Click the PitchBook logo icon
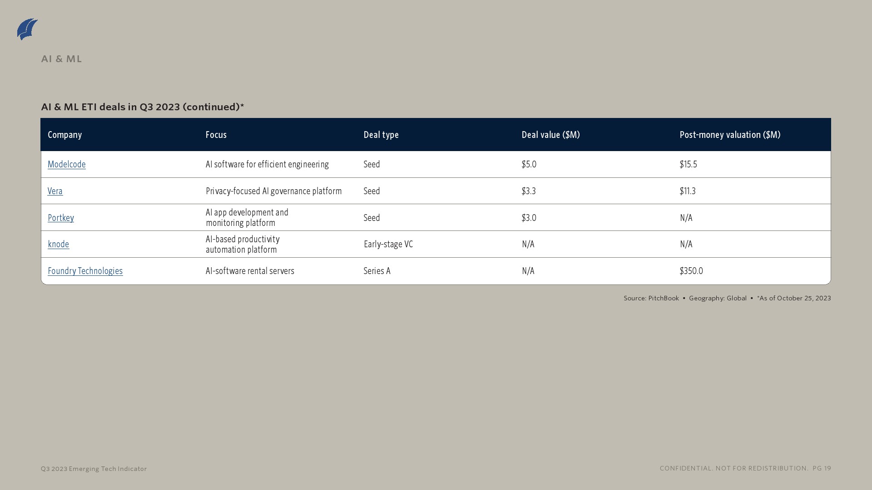Viewport: 872px width, 490px height. 27,29
